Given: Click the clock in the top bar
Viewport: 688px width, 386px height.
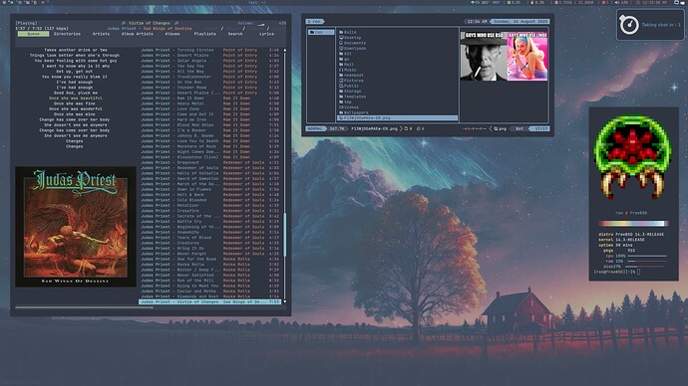Looking at the screenshot, I should point(652,3).
